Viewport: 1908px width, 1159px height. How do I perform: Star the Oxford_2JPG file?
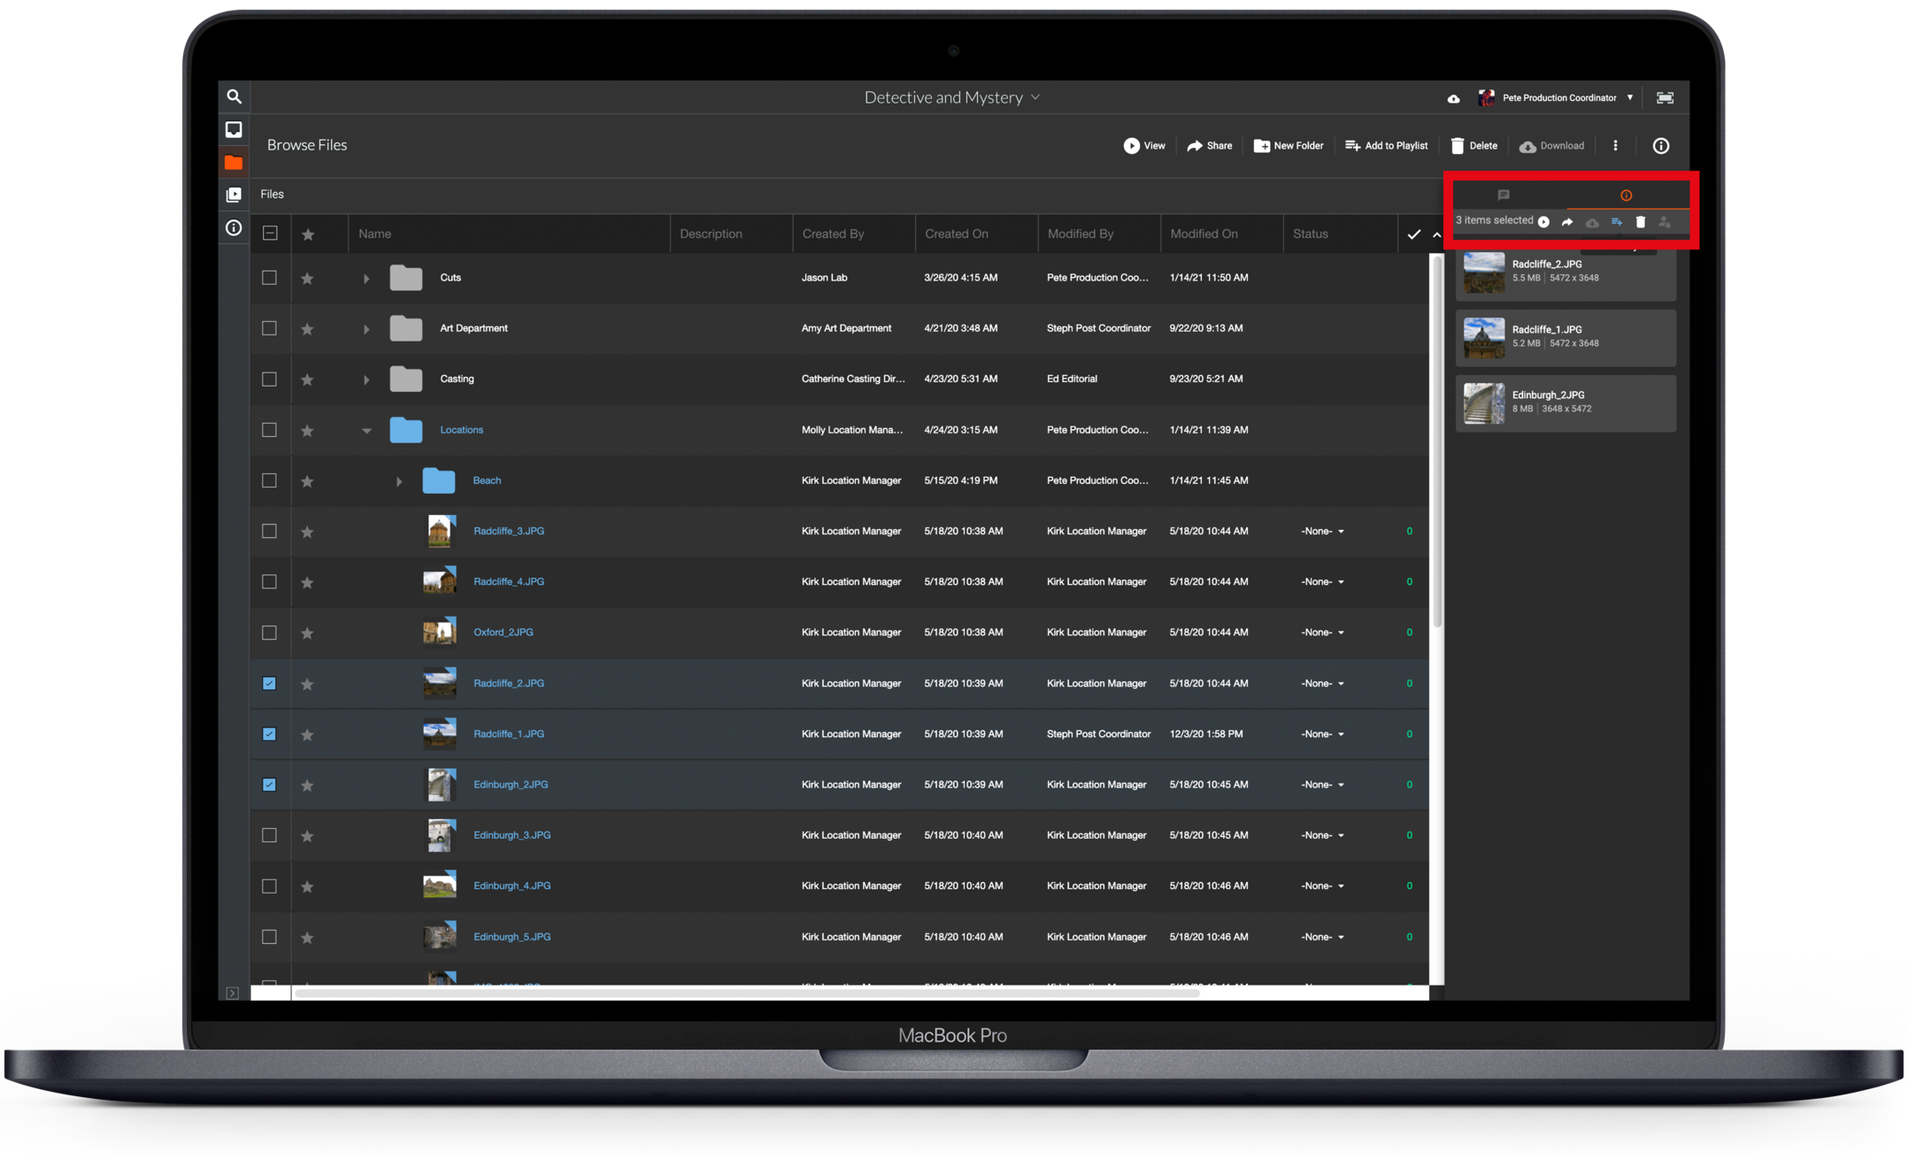(307, 633)
